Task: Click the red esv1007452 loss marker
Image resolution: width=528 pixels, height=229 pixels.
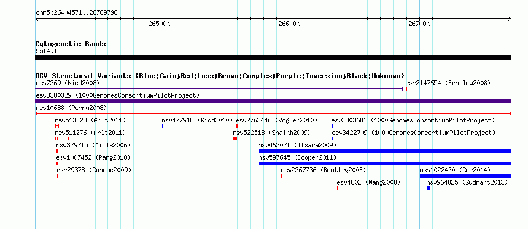Action: (57, 163)
